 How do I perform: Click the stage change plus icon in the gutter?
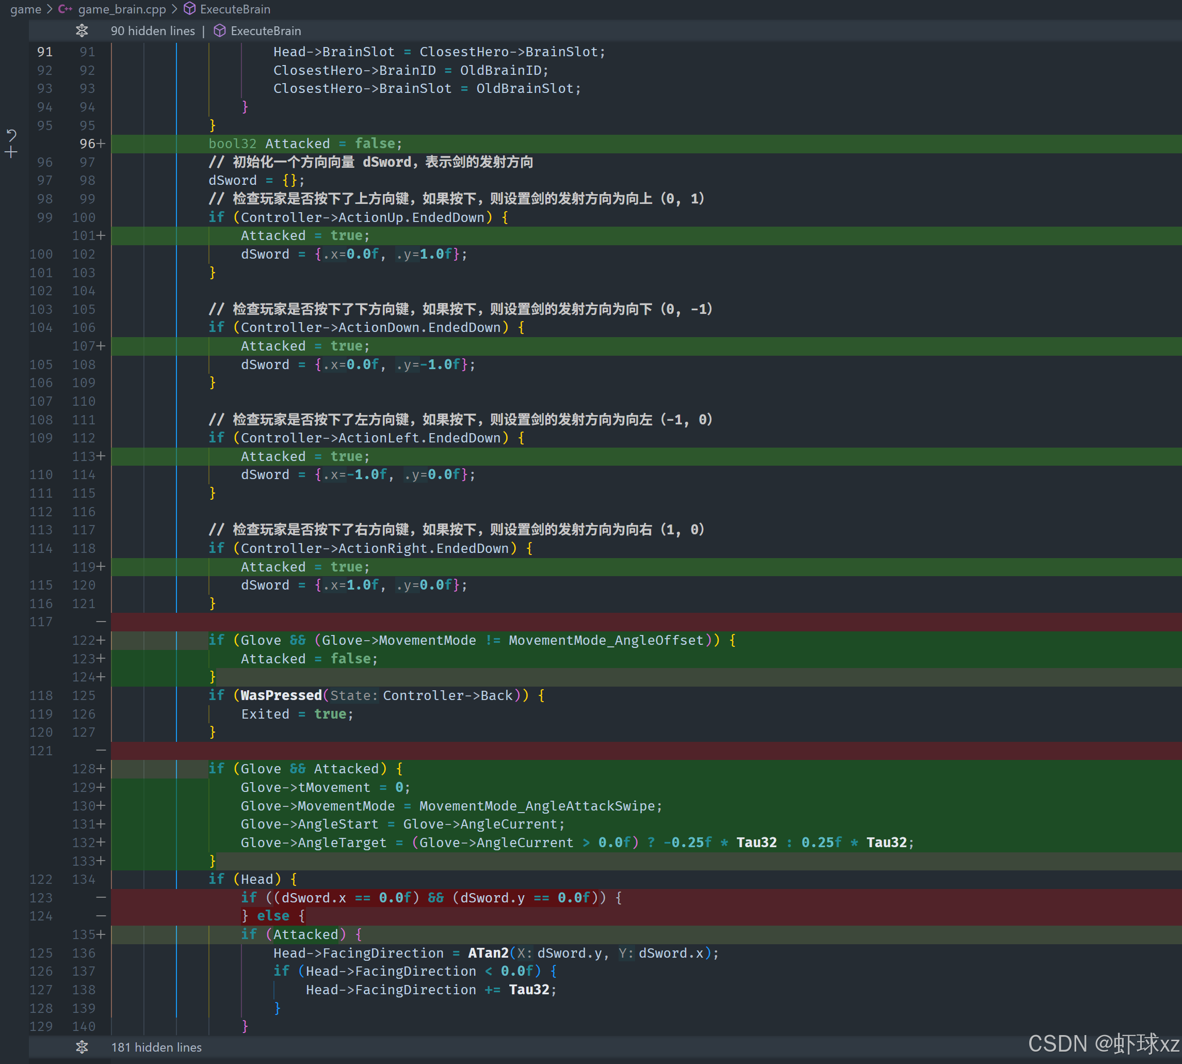(x=11, y=153)
